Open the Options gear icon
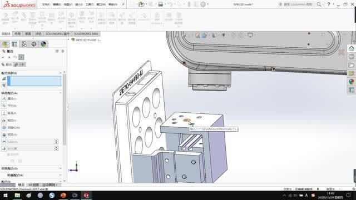This screenshot has width=356, height=200. pos(203,4)
